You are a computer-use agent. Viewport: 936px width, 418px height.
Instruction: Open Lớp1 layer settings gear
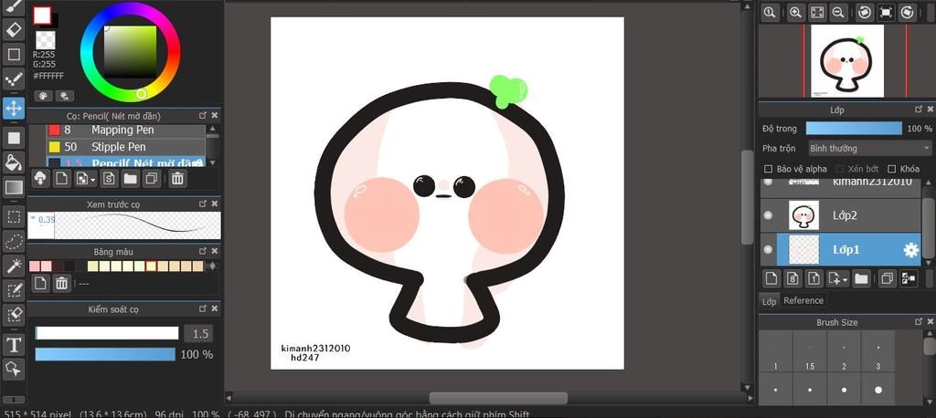911,250
